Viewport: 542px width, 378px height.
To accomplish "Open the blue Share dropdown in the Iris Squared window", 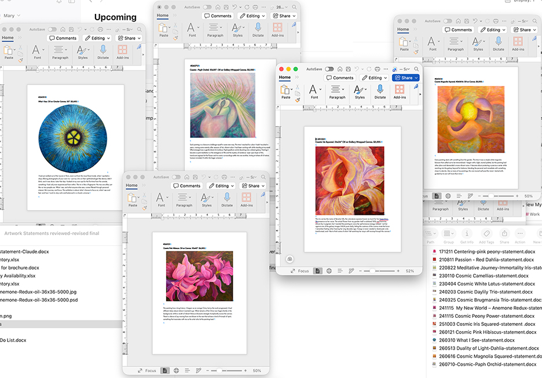I will click(x=406, y=78).
